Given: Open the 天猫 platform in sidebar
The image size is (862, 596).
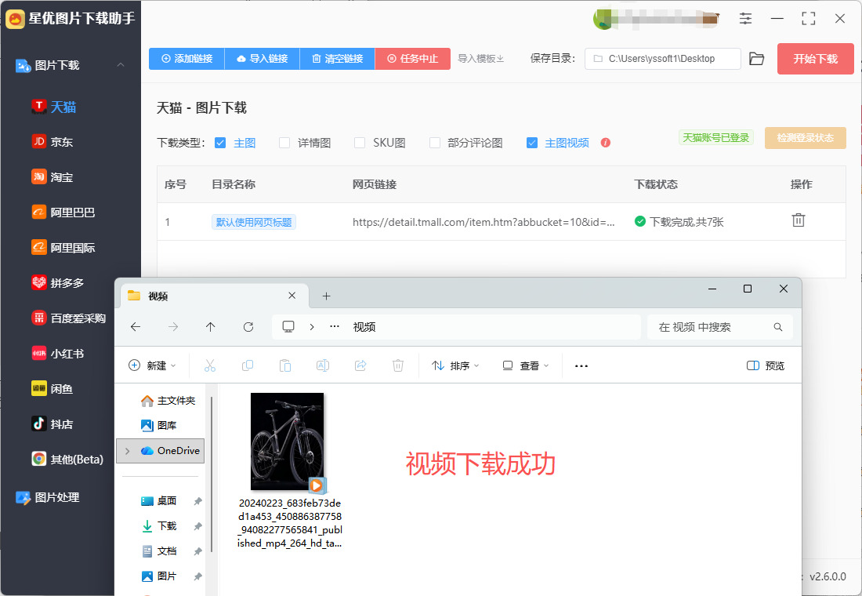Looking at the screenshot, I should (54, 107).
